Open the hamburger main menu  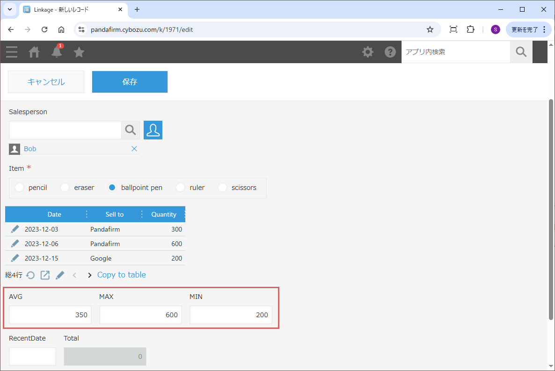click(x=12, y=52)
